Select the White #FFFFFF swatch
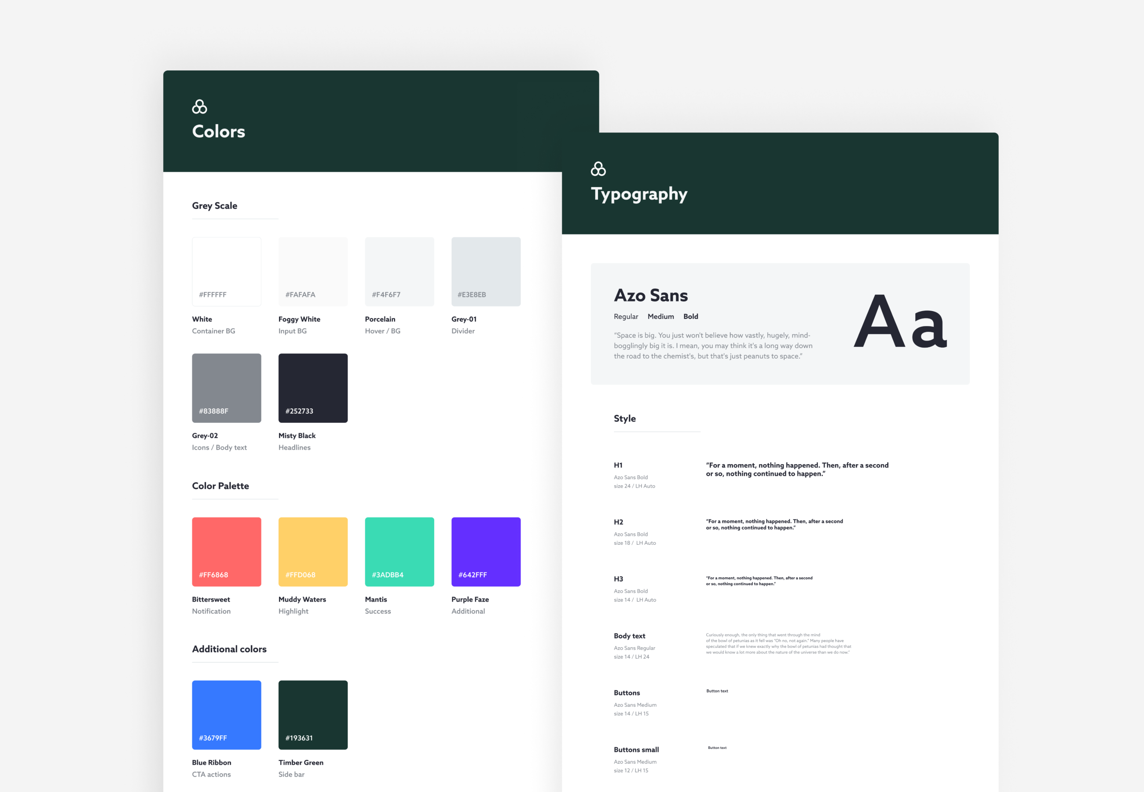 click(x=226, y=271)
